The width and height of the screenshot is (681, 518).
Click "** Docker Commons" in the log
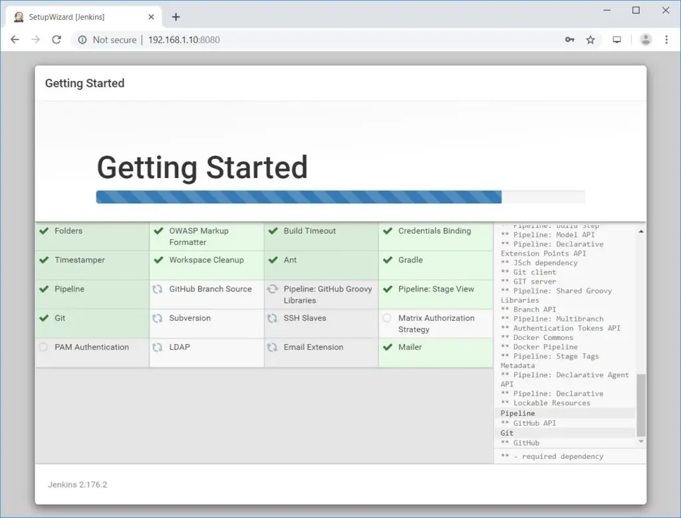pos(537,337)
